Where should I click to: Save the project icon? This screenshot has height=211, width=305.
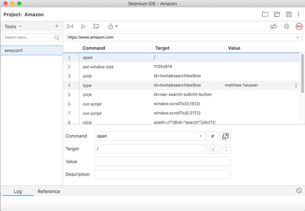click(x=288, y=14)
